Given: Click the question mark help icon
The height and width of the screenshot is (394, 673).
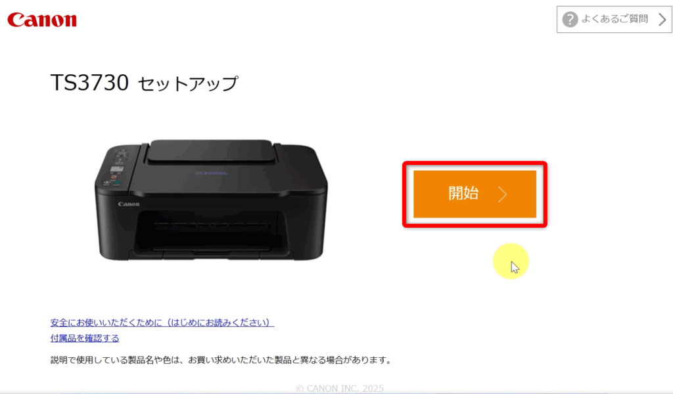Looking at the screenshot, I should [570, 19].
